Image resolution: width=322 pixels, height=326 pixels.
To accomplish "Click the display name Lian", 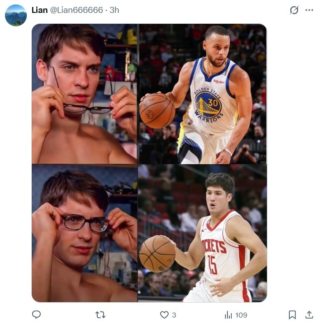I will pyautogui.click(x=39, y=10).
